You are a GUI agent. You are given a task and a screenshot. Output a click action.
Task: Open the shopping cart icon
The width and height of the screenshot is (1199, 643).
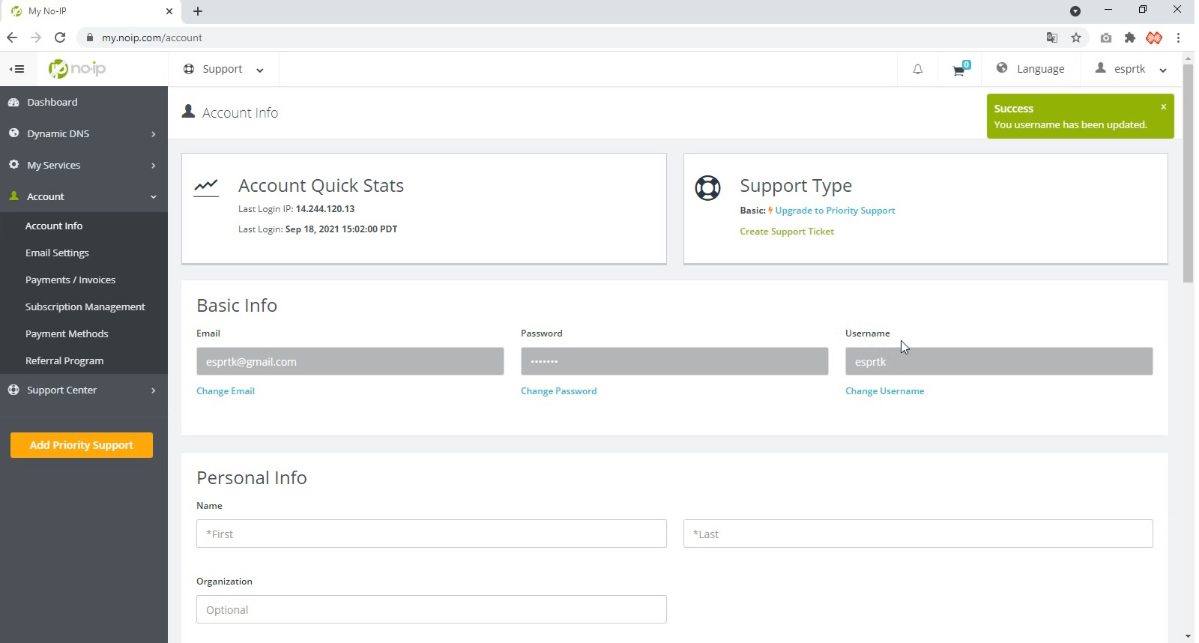pyautogui.click(x=958, y=70)
